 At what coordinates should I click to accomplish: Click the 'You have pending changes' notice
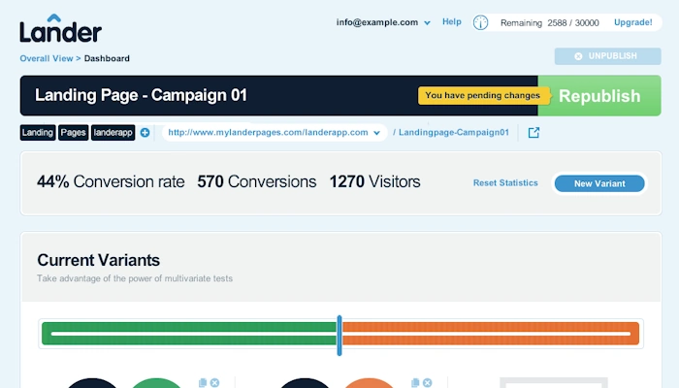pyautogui.click(x=483, y=95)
